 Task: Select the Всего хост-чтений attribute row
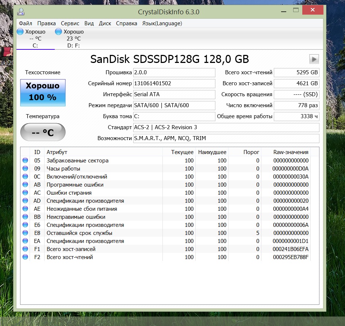pyautogui.click(x=166, y=257)
